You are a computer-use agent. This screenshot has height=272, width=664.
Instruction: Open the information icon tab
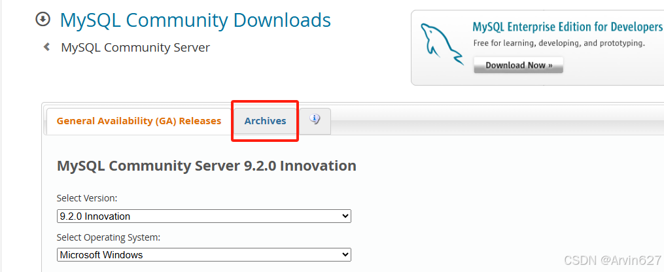tap(315, 121)
